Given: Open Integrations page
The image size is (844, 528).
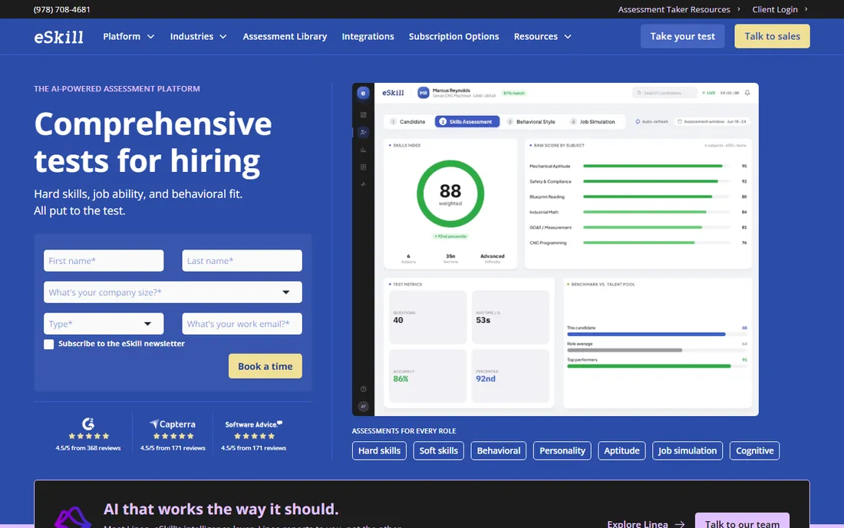Looking at the screenshot, I should click(x=368, y=37).
